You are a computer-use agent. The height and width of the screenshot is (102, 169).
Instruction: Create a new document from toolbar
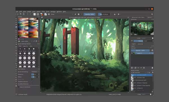click(17, 14)
